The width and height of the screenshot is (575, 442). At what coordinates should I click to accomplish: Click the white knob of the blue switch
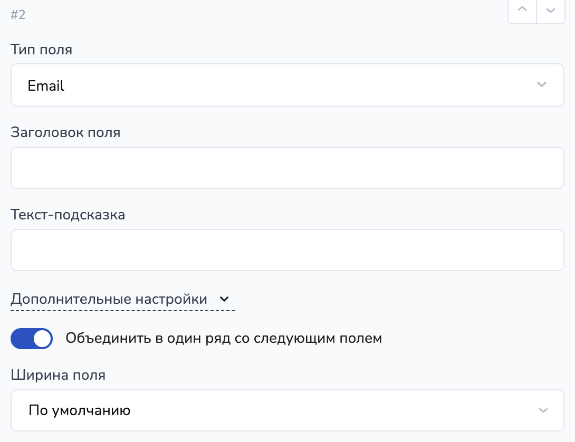pos(42,339)
